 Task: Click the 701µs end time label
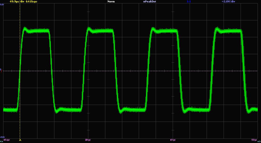click(254, 140)
